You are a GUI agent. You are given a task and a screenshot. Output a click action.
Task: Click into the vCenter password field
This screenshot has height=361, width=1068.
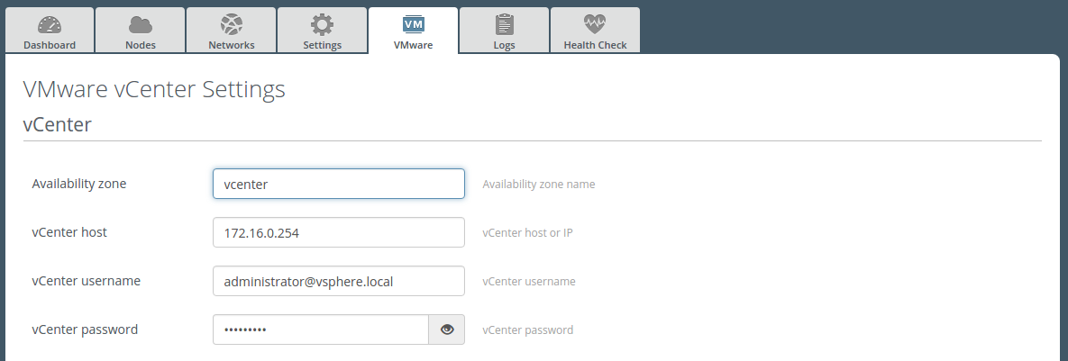320,329
